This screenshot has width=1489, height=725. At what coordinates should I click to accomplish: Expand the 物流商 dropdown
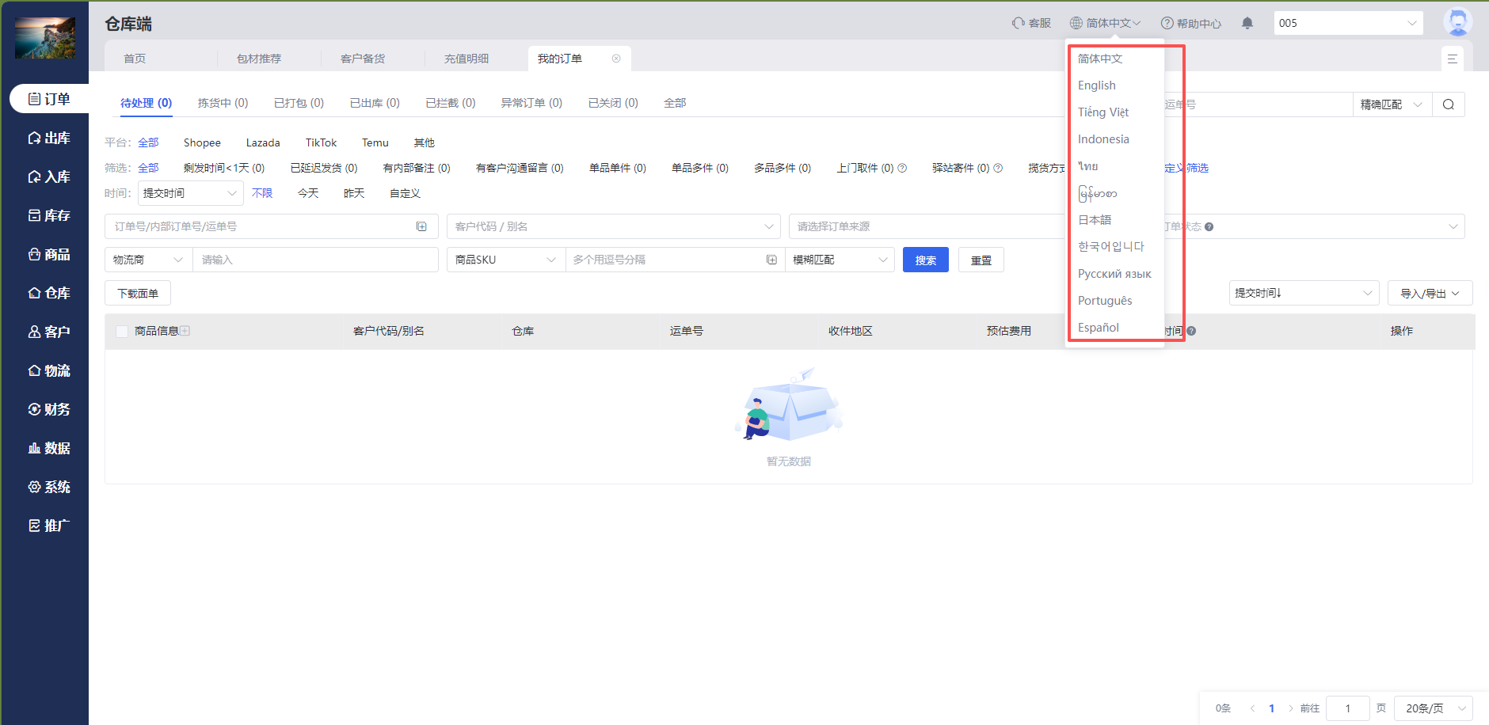click(148, 260)
